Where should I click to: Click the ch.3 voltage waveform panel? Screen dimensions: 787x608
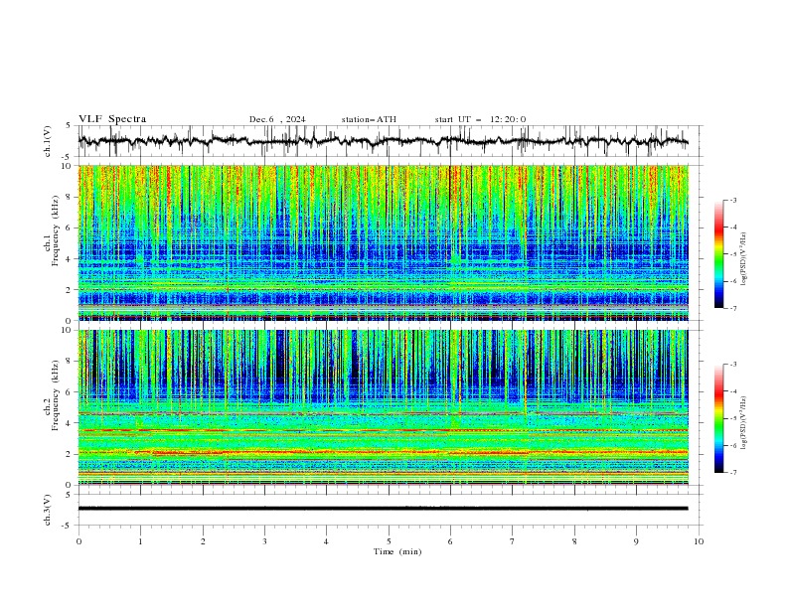390,510
